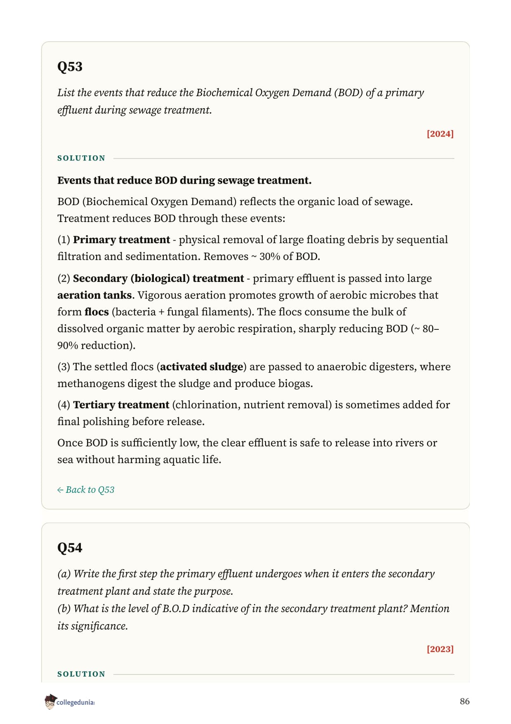This screenshot has width=511, height=724.
Task: Click bold text 'Secondary (biological) treatment'
Action: [158, 278]
